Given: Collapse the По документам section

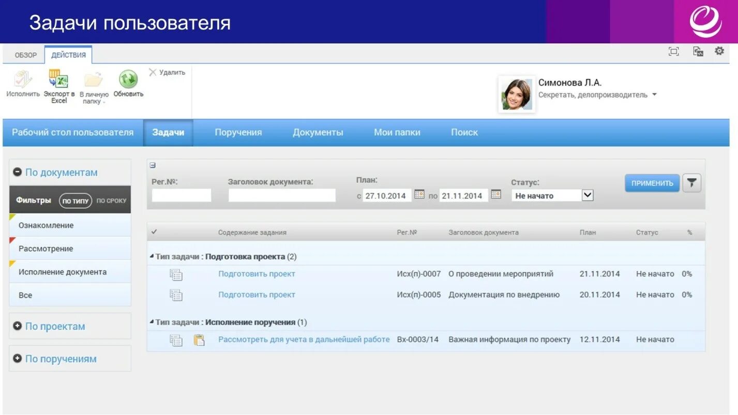Looking at the screenshot, I should [18, 172].
